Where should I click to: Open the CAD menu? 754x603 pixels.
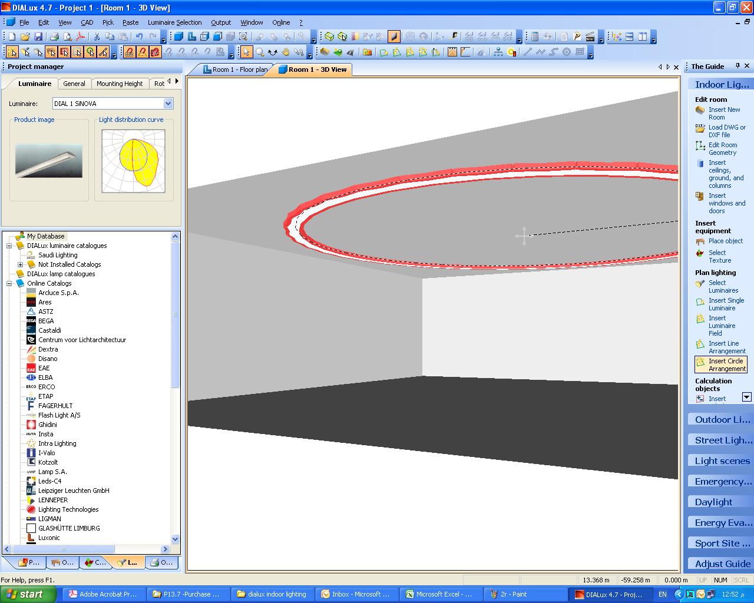(x=87, y=22)
